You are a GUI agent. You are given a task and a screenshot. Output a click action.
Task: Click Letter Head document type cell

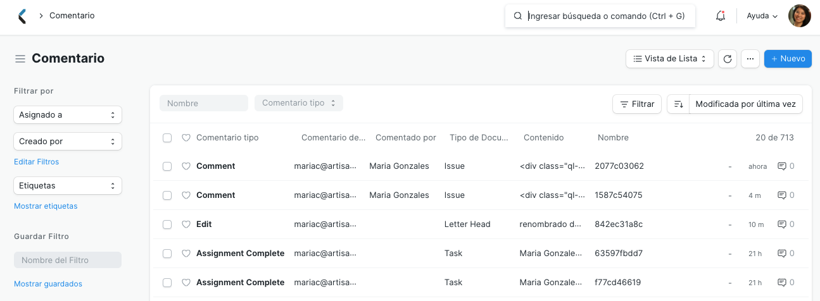(467, 224)
